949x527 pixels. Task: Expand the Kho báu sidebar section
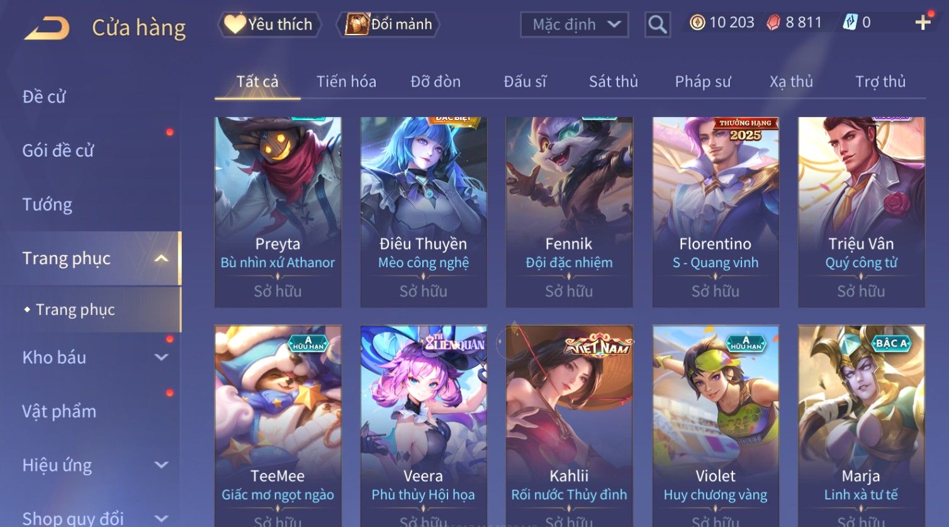coord(161,357)
